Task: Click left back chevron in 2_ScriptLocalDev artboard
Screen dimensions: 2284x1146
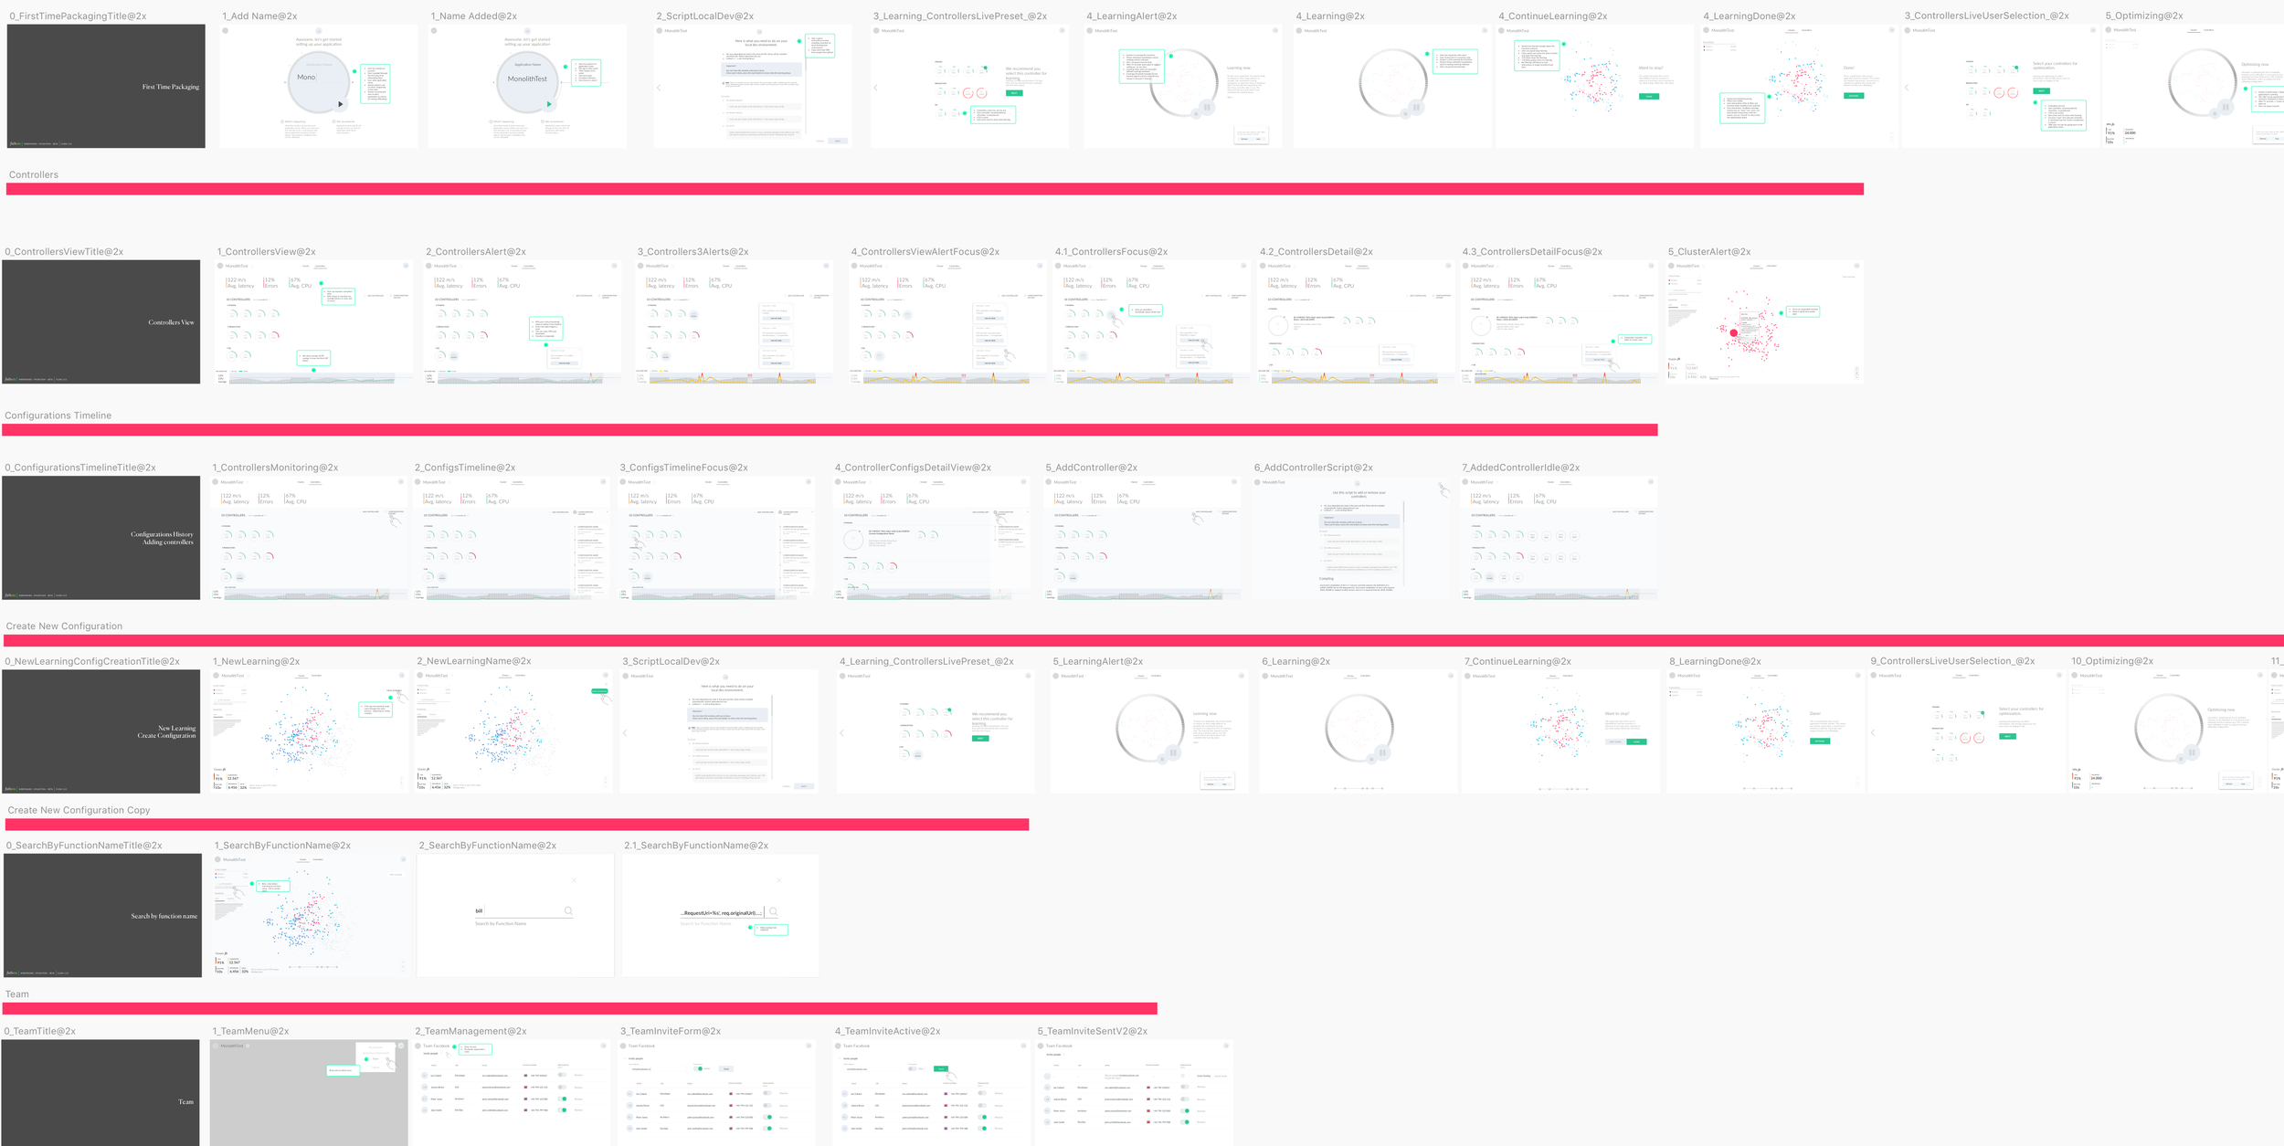Action: [659, 88]
